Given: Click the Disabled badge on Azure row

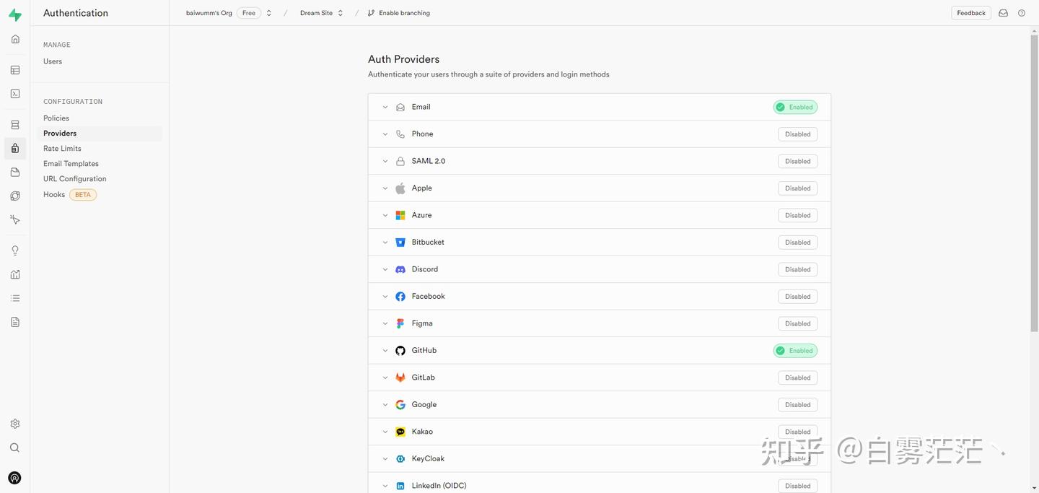Looking at the screenshot, I should pos(797,215).
